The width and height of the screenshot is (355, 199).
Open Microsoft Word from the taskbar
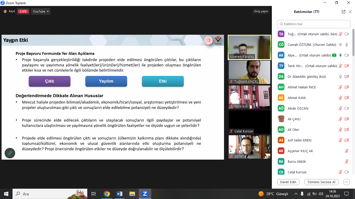(119, 194)
